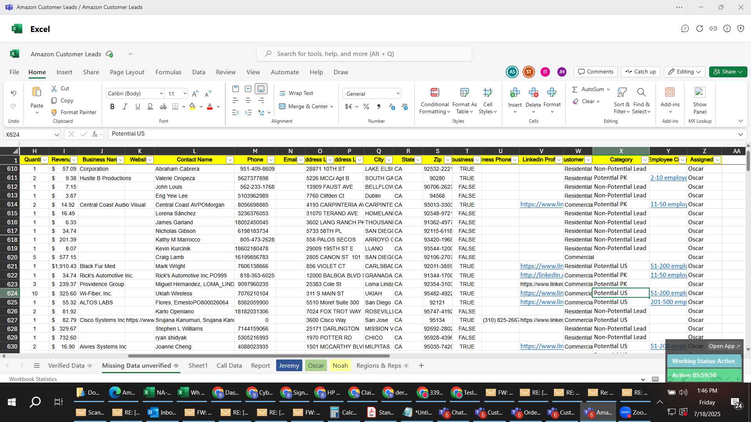Expand the formula bar
The height and width of the screenshot is (422, 751).
pyautogui.click(x=740, y=134)
